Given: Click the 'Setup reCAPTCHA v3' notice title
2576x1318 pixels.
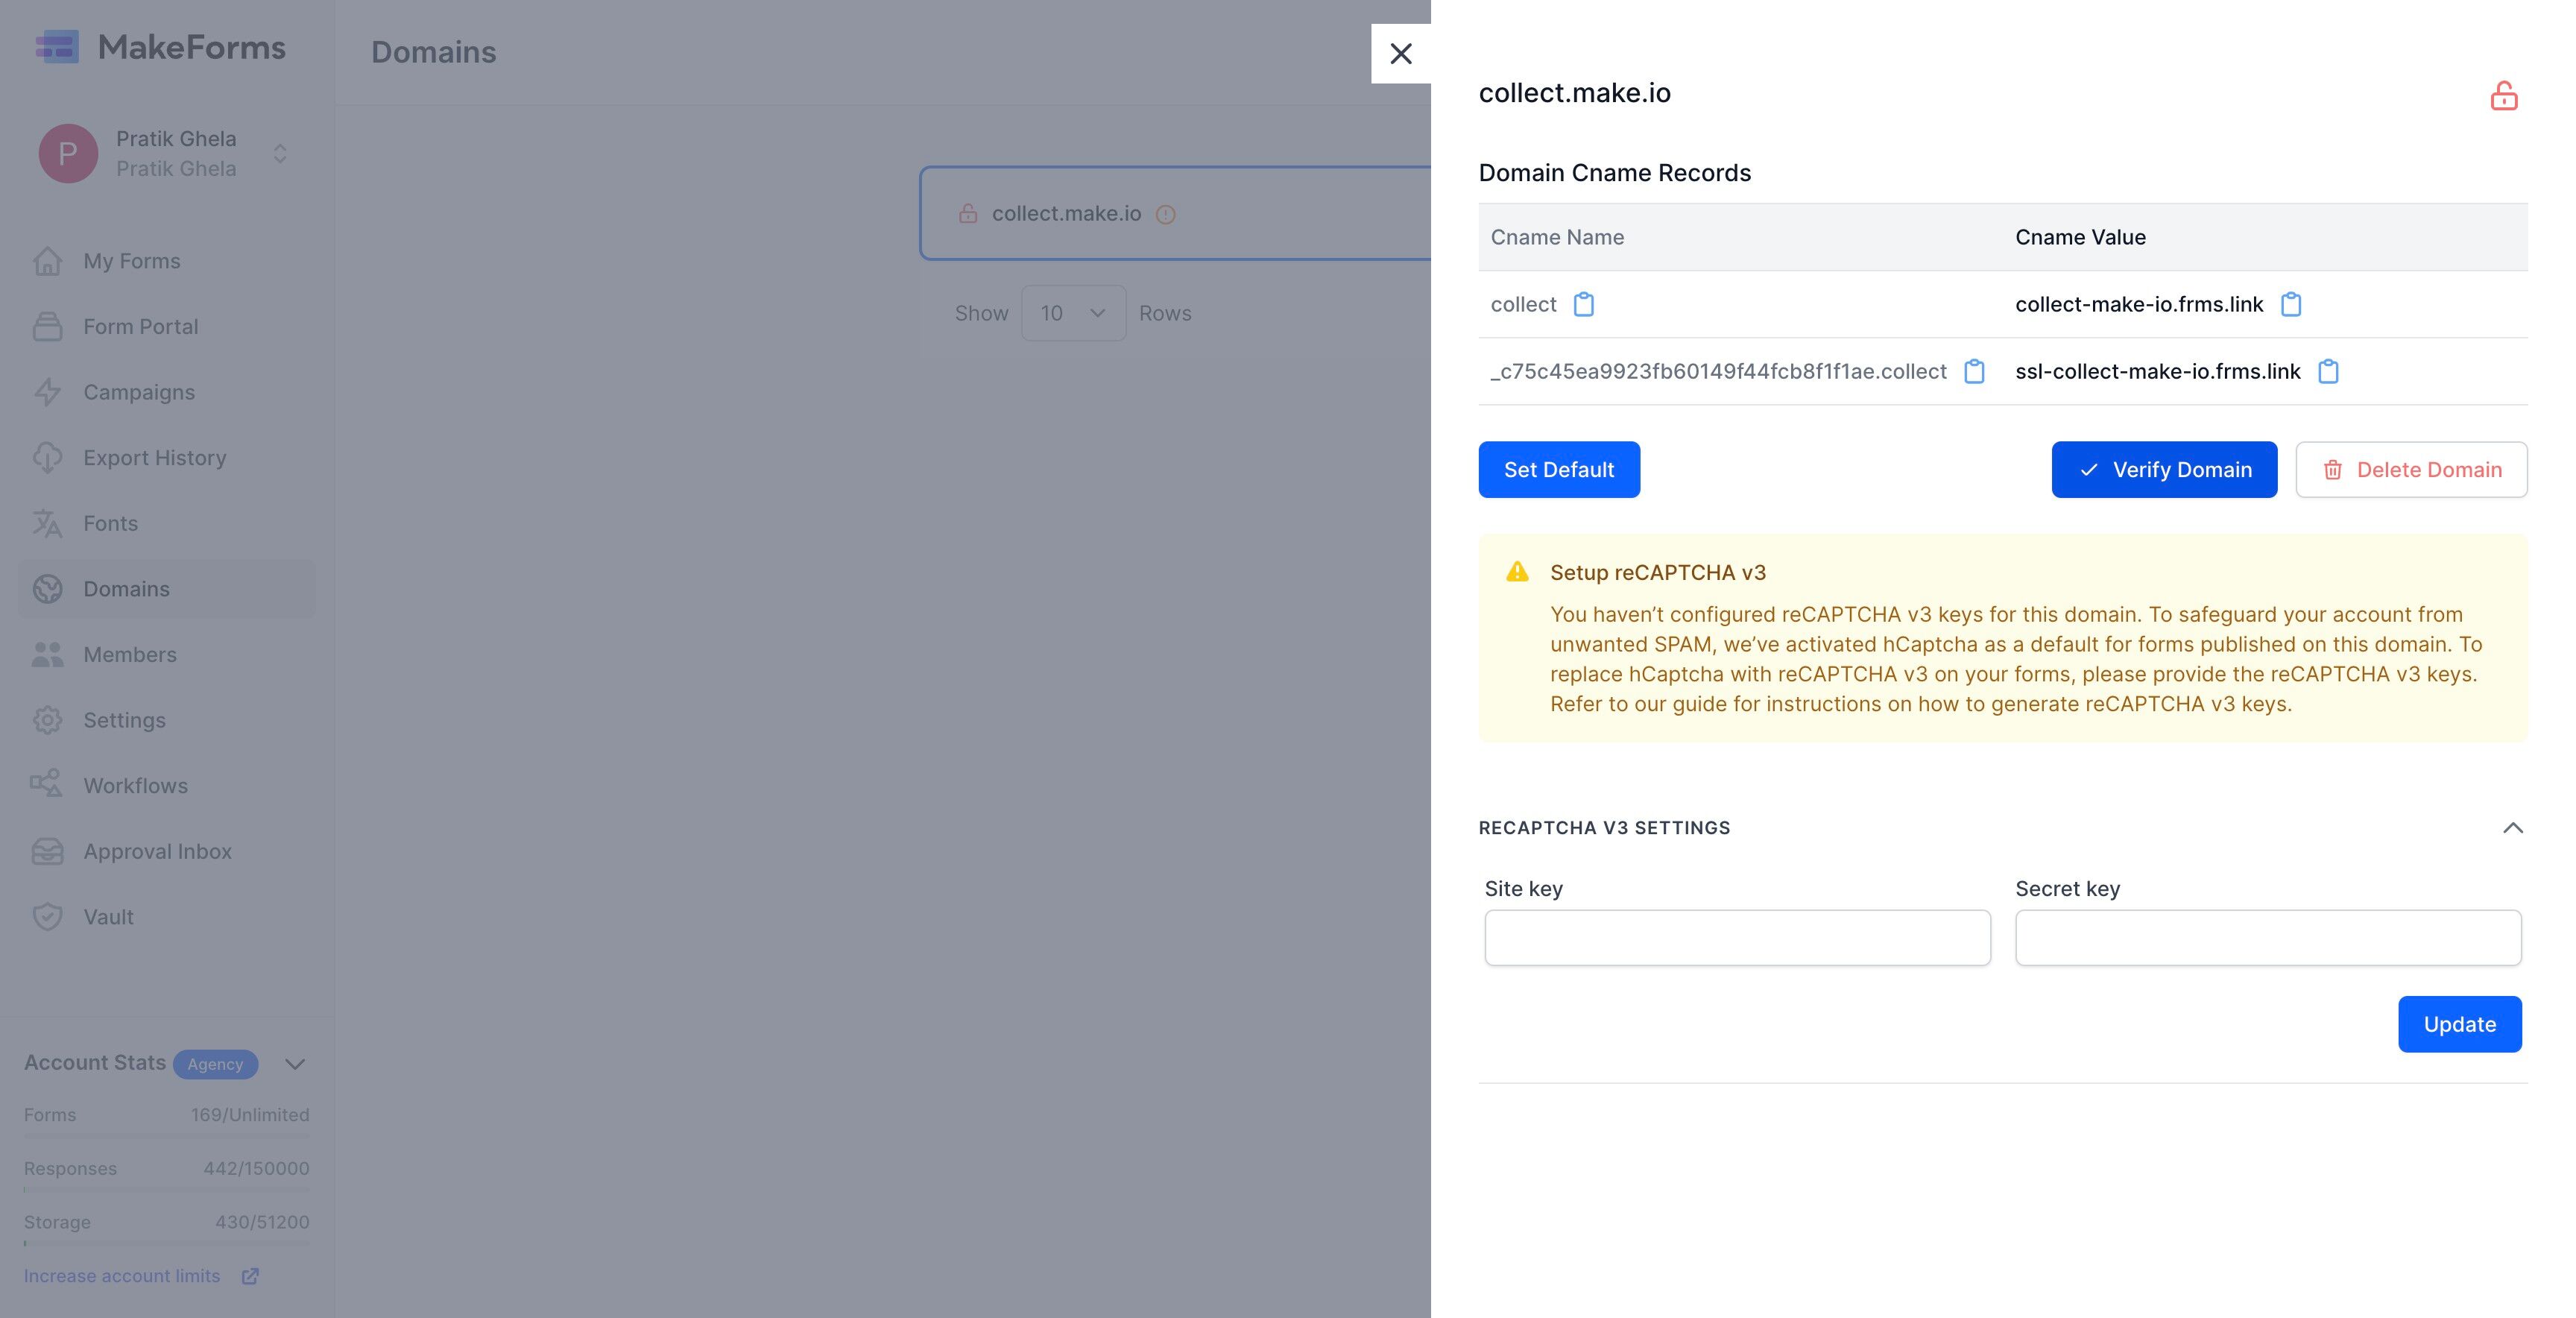Looking at the screenshot, I should [x=1657, y=573].
